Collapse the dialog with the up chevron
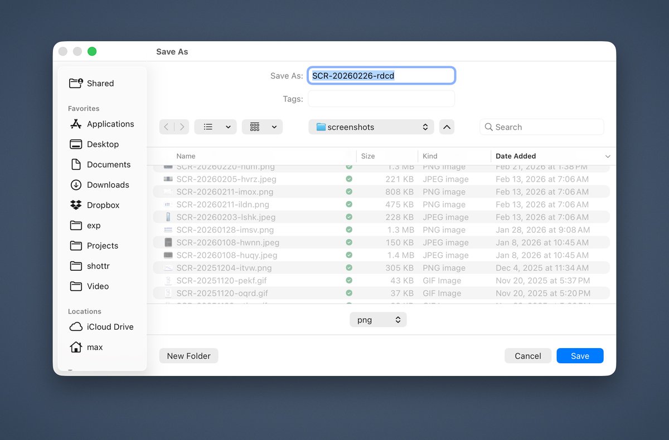The height and width of the screenshot is (440, 669). (447, 127)
